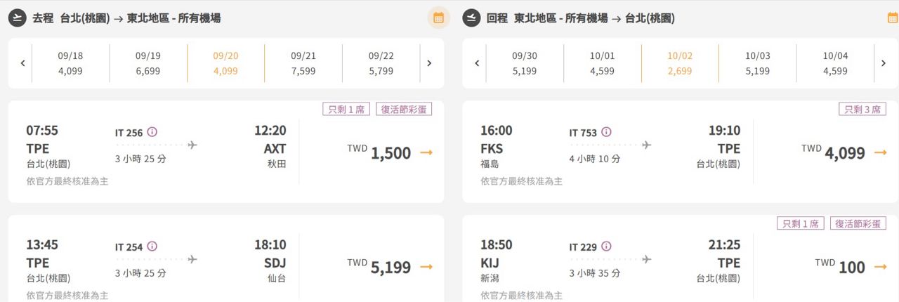Show earlier return dates
Image resolution: width=899 pixels, height=302 pixels.
coord(477,63)
